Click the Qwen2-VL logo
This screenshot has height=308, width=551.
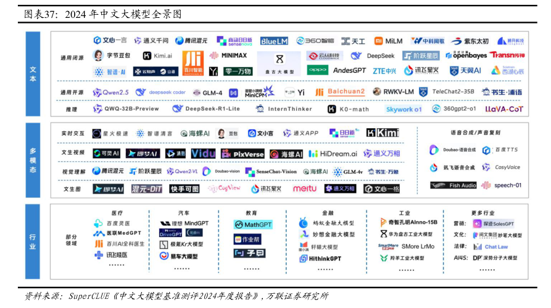point(182,171)
